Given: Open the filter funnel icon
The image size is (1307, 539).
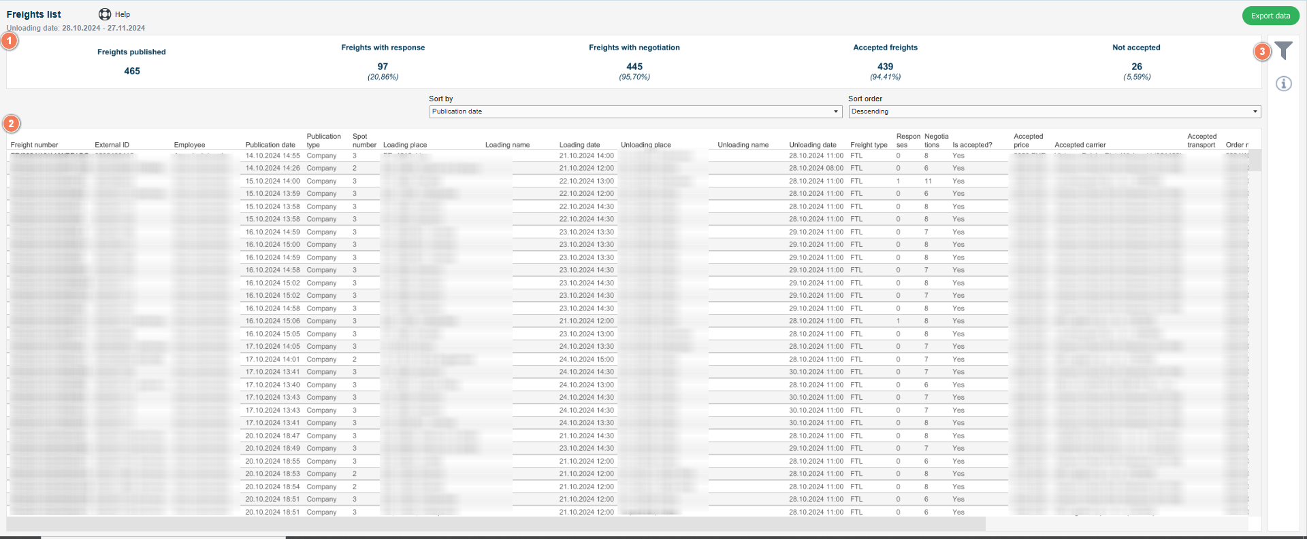Looking at the screenshot, I should click(x=1283, y=50).
